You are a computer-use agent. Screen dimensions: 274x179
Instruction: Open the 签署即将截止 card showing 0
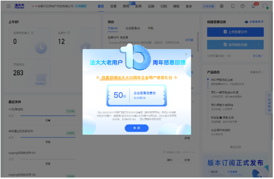pos(29,42)
